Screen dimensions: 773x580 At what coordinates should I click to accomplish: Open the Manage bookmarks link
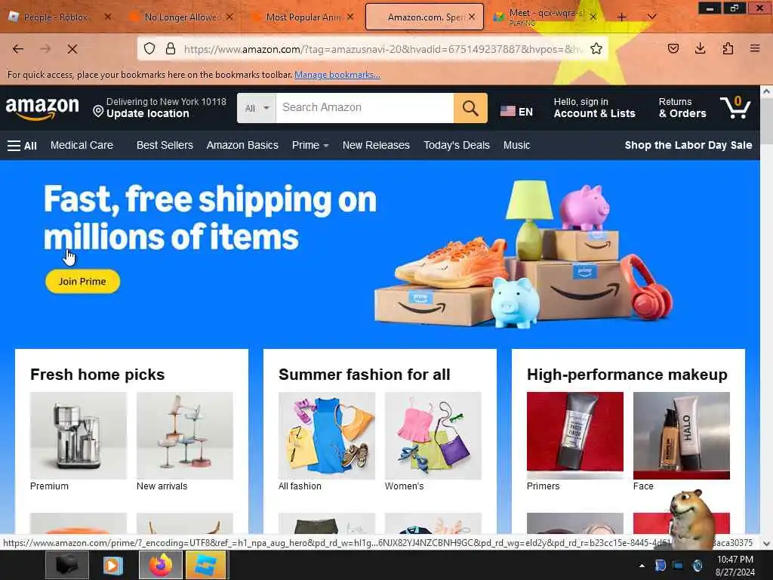point(337,75)
